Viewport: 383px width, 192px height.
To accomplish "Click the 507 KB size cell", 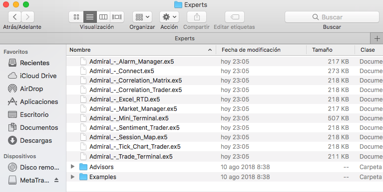I will click(x=338, y=118).
